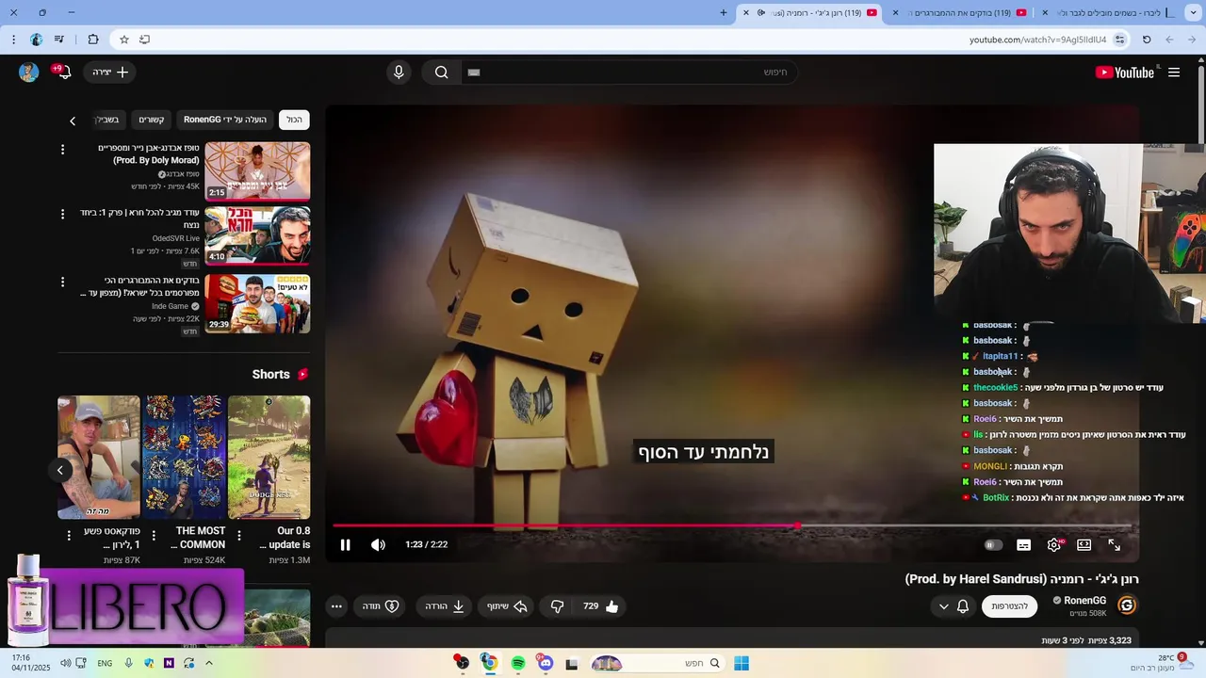Mute-tab audio icon on active רונן ג'יג'י tab

coord(761,13)
